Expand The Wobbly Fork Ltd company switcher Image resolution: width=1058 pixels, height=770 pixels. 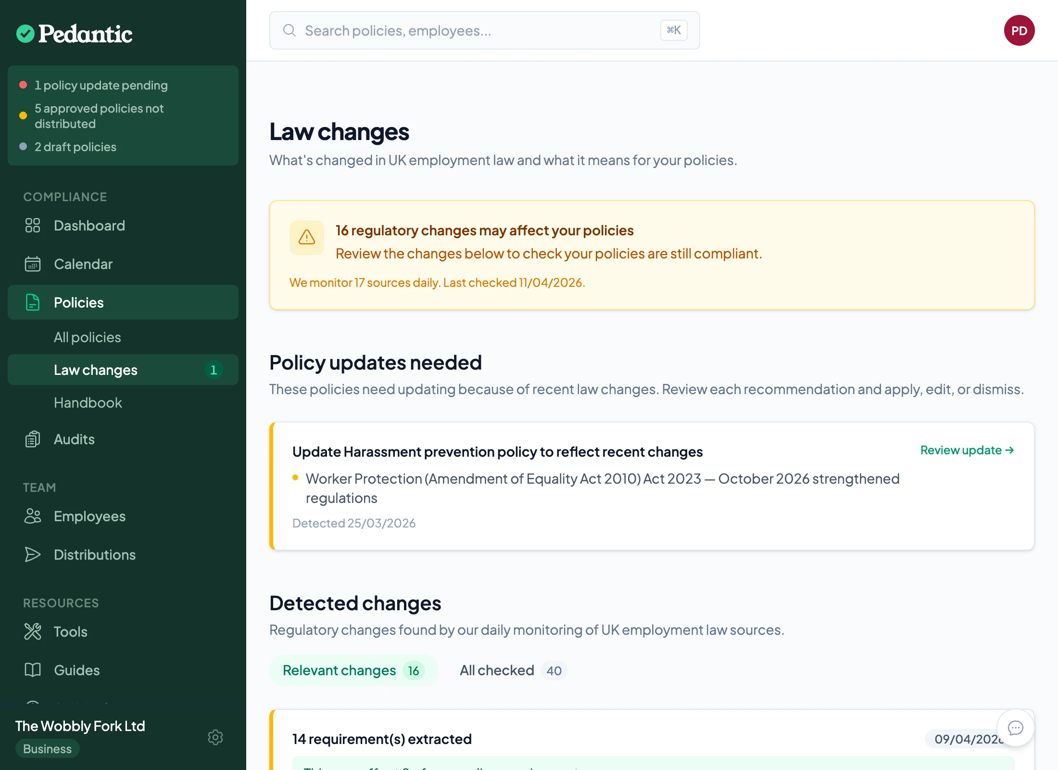click(80, 726)
